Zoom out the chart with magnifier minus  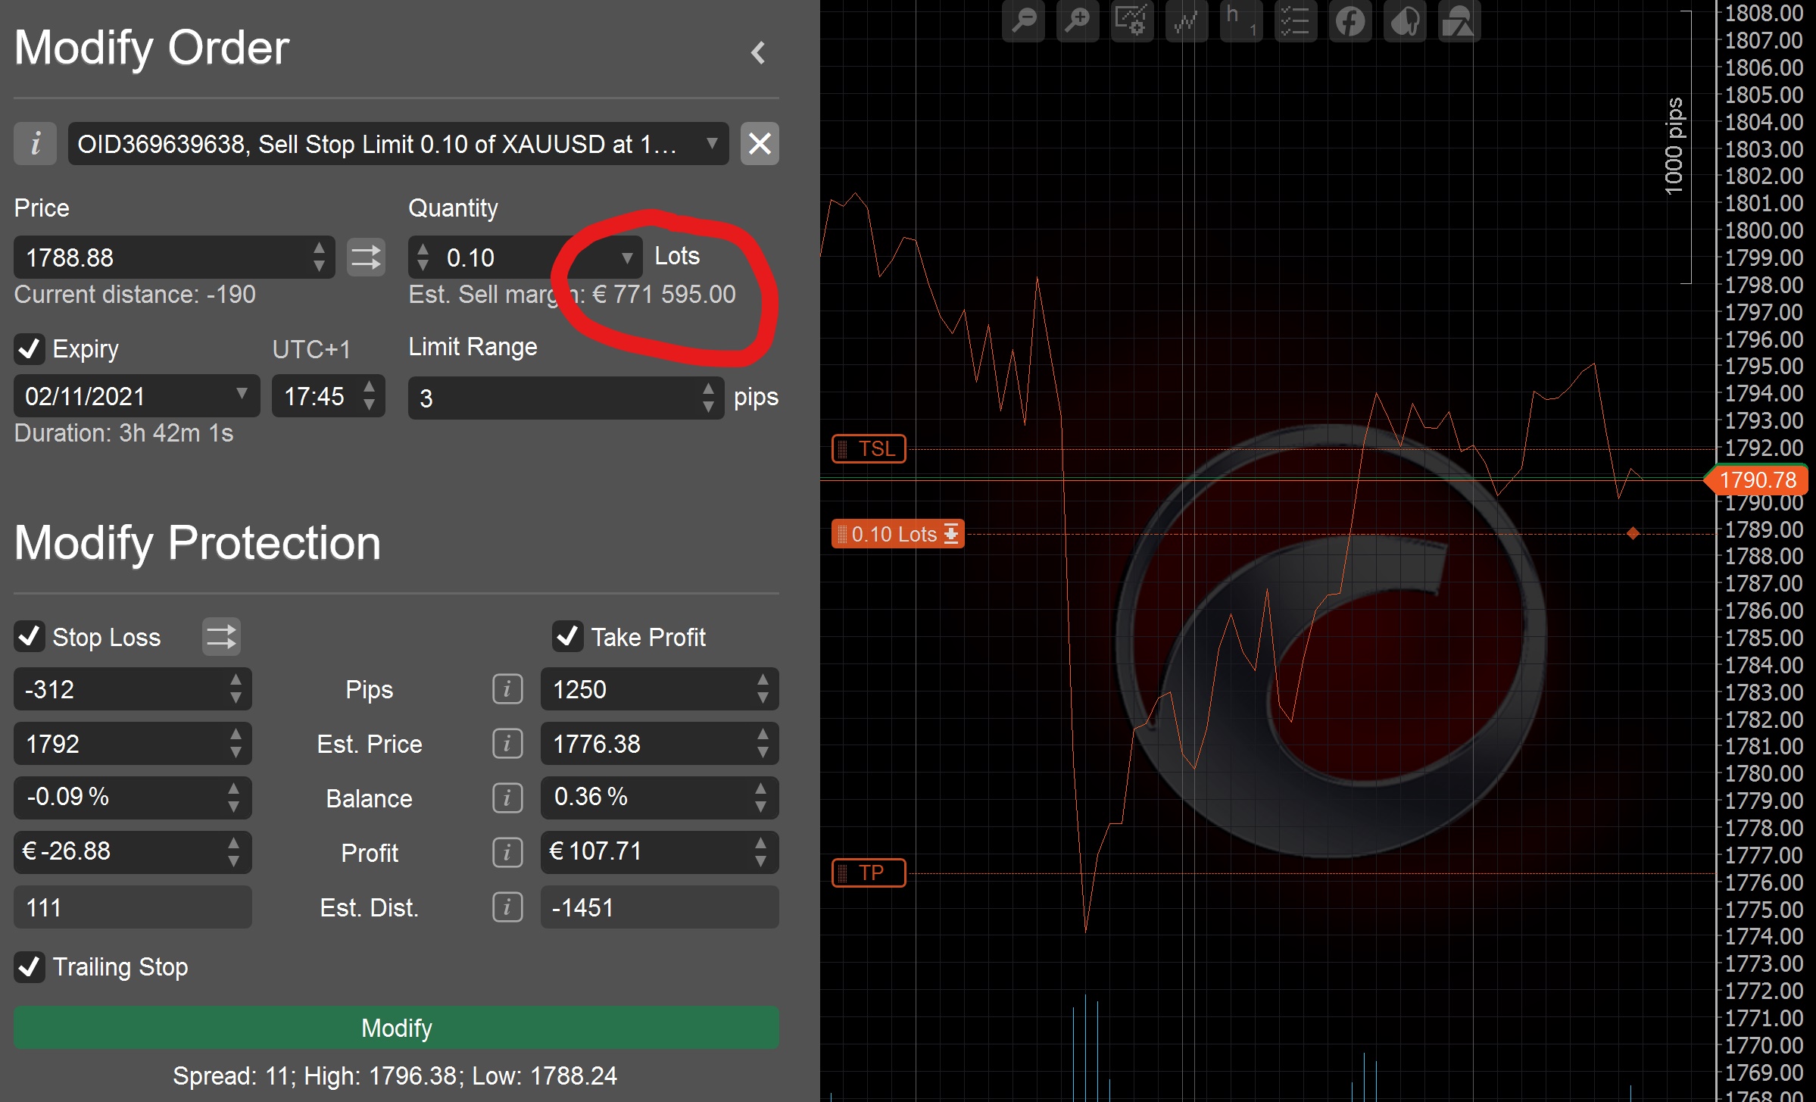point(1024,21)
